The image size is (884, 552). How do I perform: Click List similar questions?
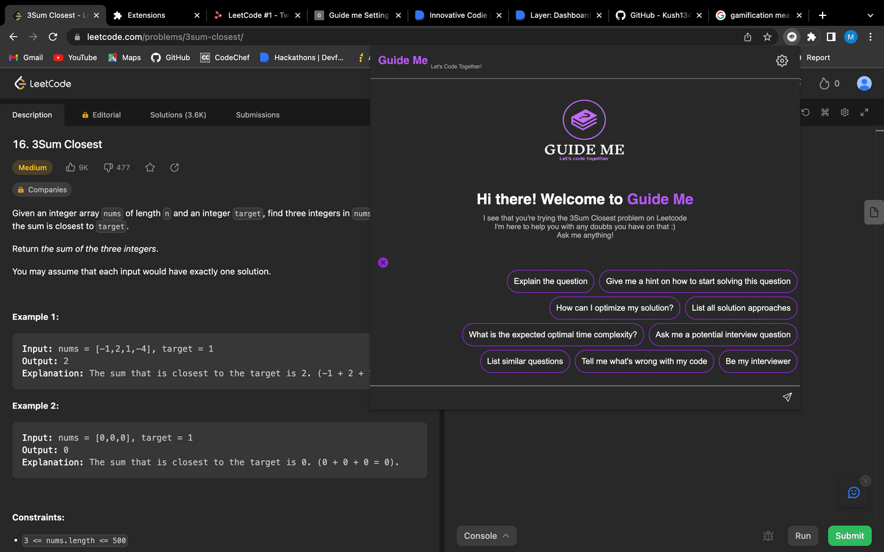(525, 361)
